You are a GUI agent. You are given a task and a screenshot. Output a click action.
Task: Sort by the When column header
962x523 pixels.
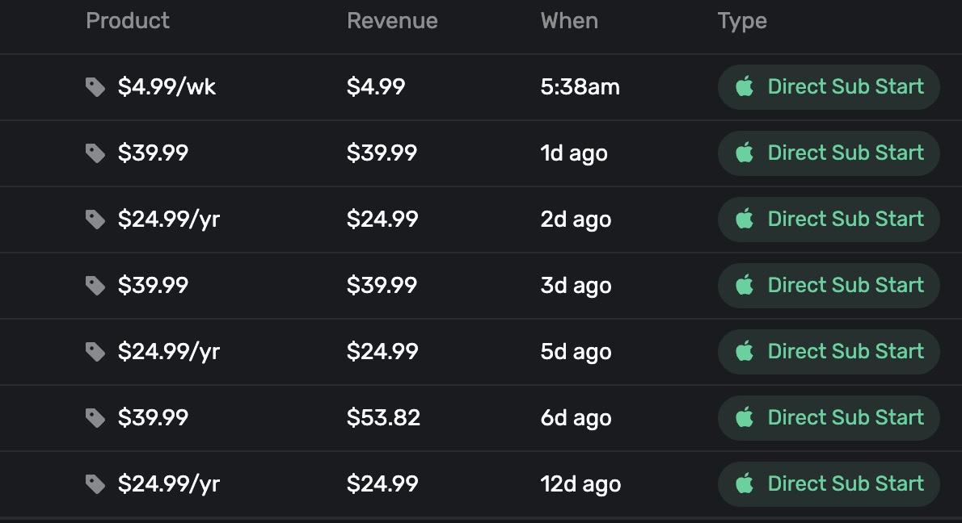(x=569, y=21)
